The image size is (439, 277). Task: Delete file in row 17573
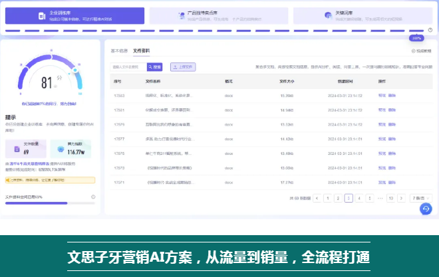pos(392,168)
